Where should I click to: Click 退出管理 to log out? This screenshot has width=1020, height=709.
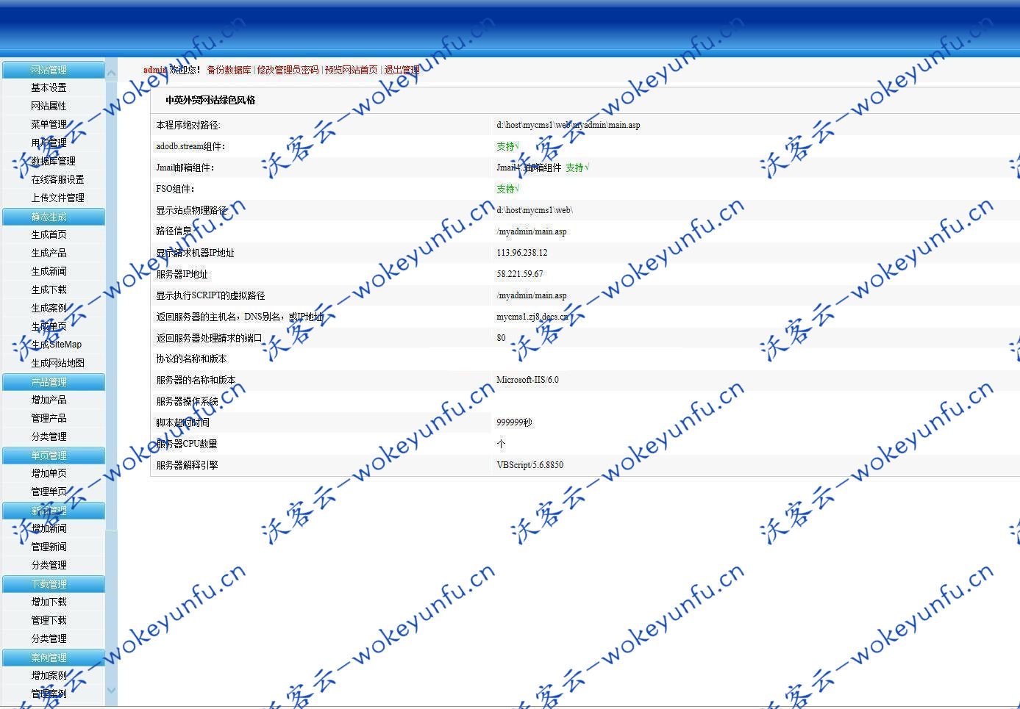402,70
